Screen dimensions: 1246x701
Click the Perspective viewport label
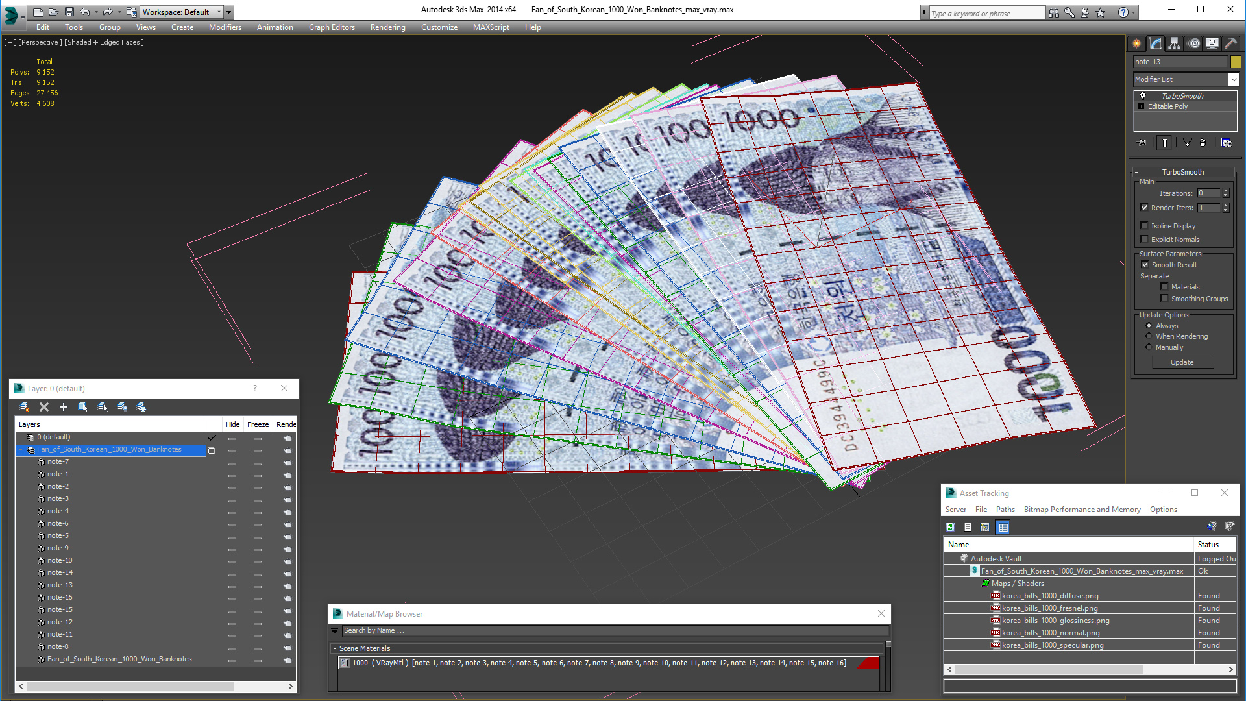tap(40, 42)
